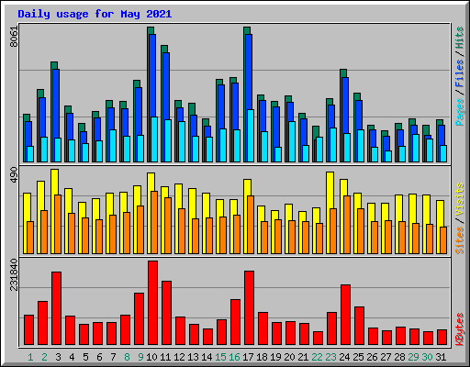Select the orange Sites bar for day 24

(347, 225)
